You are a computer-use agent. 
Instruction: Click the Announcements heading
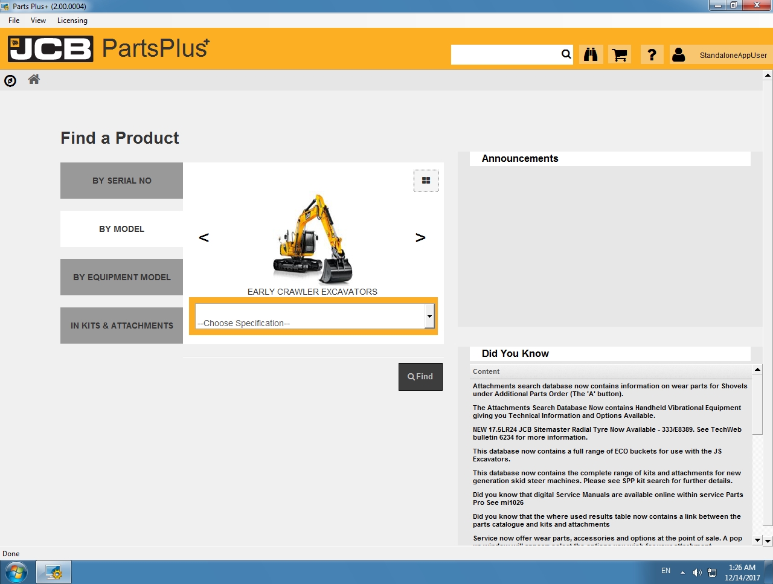click(x=520, y=159)
